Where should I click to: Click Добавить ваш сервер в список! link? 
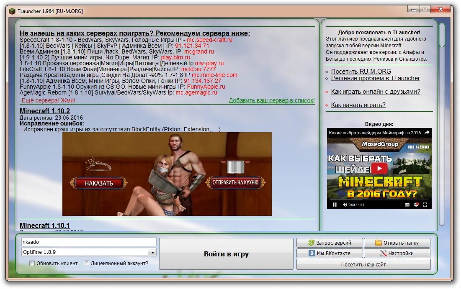pos(272,100)
